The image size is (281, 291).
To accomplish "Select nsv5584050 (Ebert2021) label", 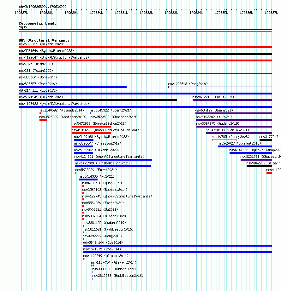I will pos(103,203).
